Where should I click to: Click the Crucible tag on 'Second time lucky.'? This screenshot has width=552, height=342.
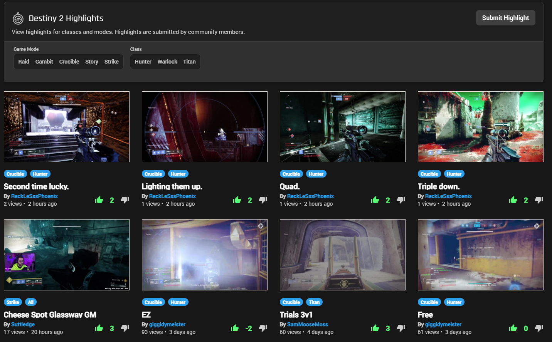(x=15, y=174)
